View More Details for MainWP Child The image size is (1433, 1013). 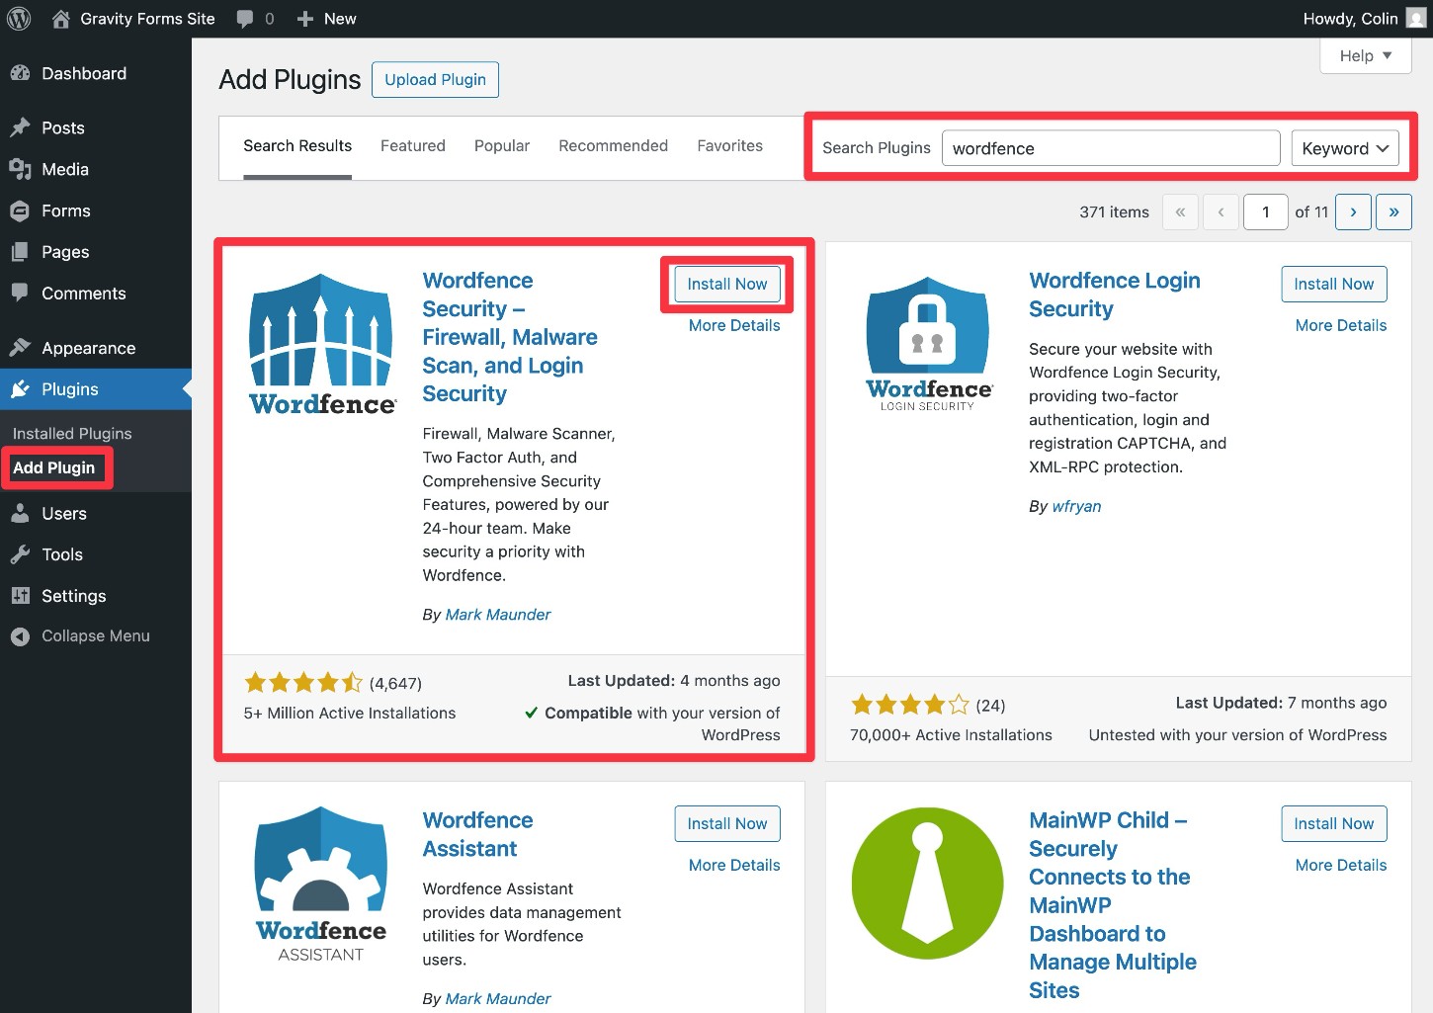click(x=1341, y=865)
